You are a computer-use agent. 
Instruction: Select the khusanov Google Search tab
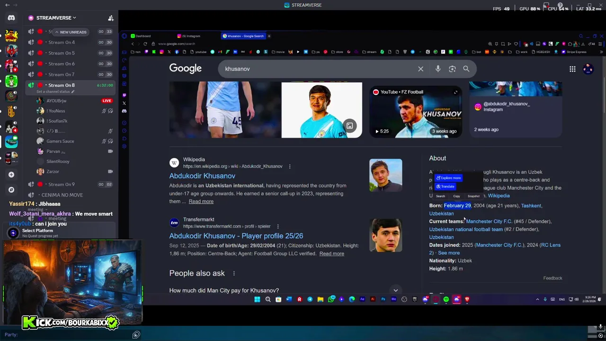(x=243, y=36)
